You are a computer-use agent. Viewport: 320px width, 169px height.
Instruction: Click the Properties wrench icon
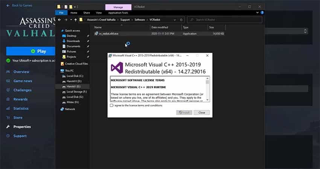click(8, 127)
